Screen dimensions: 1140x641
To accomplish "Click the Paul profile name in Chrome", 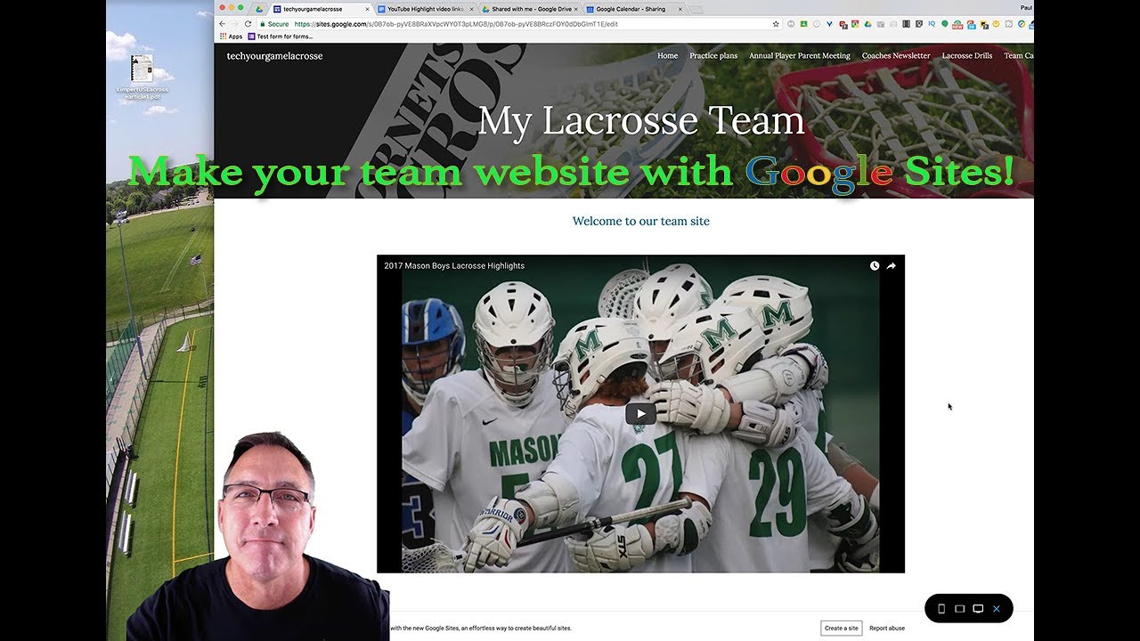I will click(1027, 8).
